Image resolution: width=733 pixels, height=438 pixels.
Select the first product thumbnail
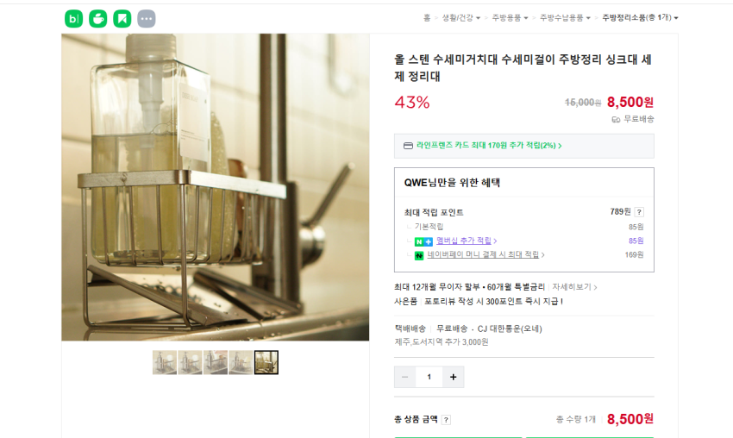tap(165, 362)
